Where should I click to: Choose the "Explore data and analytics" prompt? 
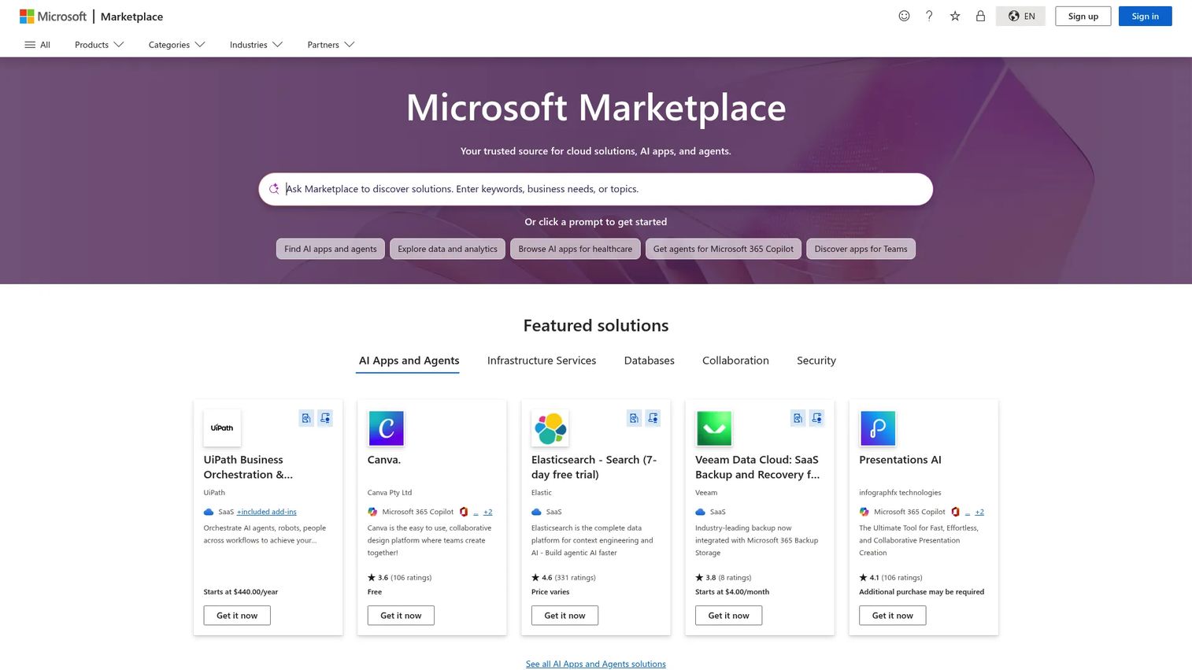pos(447,249)
